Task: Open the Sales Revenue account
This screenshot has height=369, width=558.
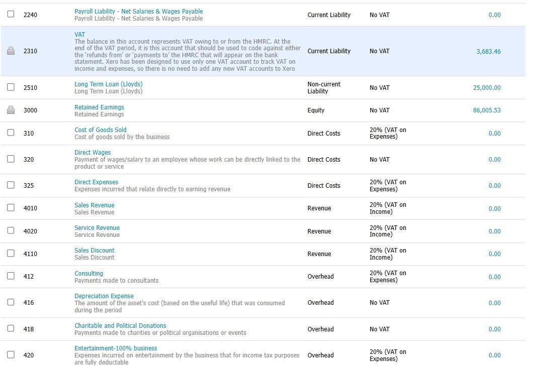Action: pos(95,205)
